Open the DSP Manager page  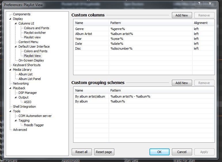(x=28, y=93)
